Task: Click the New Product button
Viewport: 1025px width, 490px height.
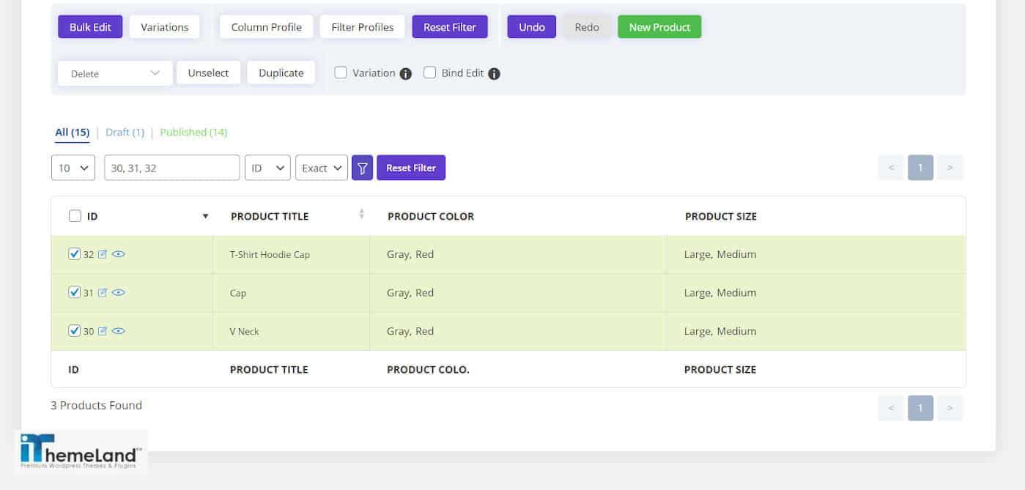Action: click(659, 26)
